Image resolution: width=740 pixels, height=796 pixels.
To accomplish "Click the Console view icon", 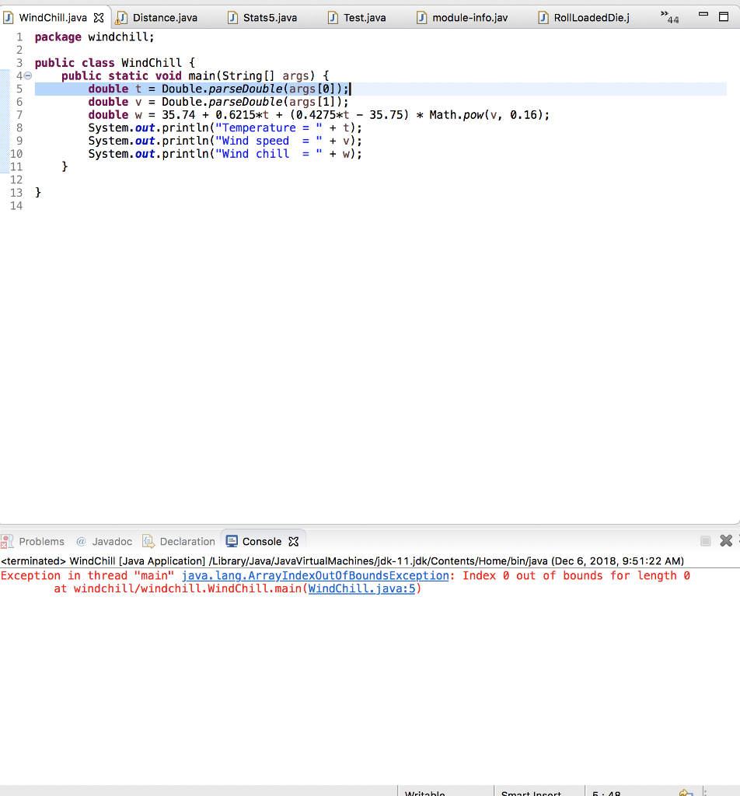I will 232,540.
